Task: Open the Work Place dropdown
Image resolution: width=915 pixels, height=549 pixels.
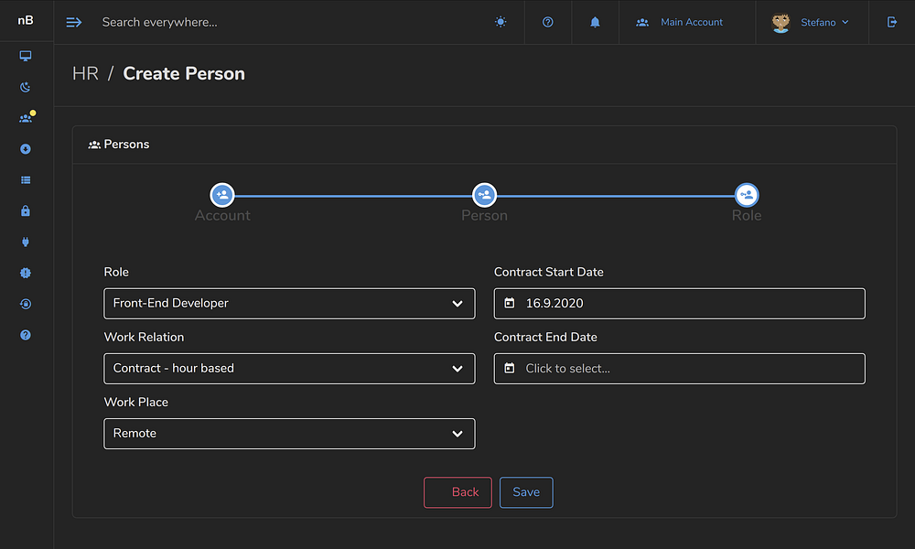Action: pyautogui.click(x=289, y=434)
